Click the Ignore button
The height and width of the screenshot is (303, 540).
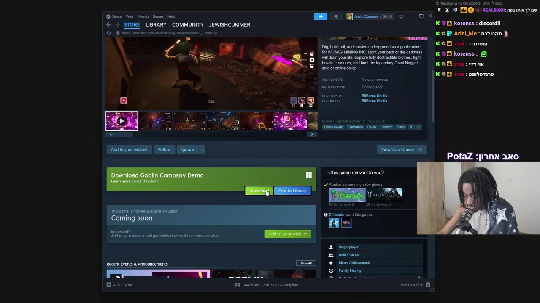coord(188,149)
